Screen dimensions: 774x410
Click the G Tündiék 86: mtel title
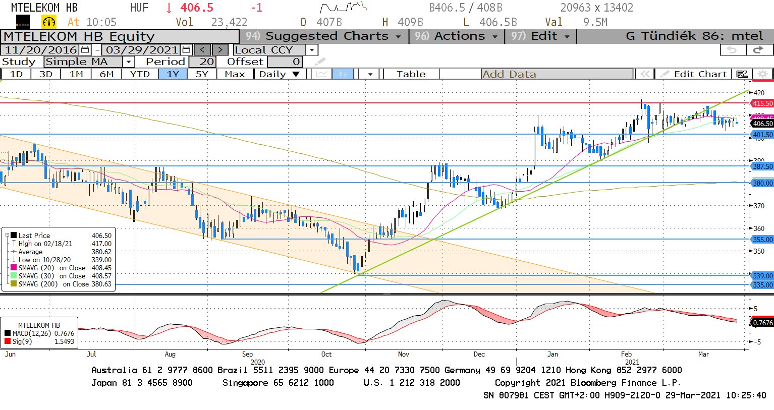(694, 36)
